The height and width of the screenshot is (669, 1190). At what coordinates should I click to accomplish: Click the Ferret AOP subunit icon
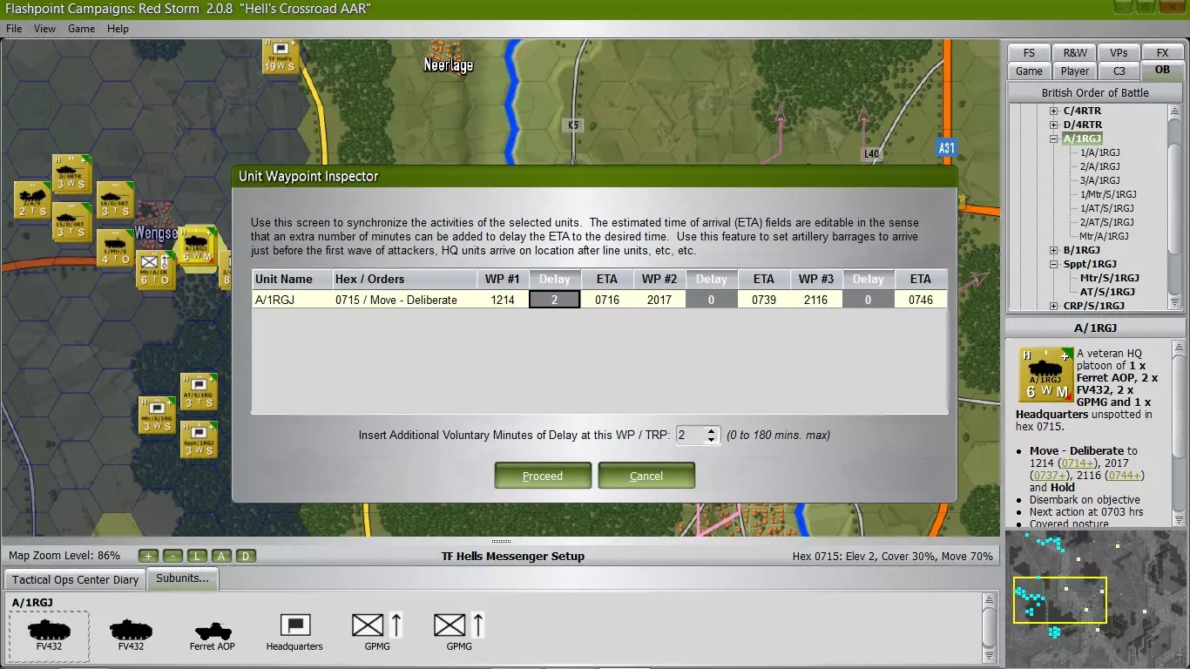coord(213,631)
